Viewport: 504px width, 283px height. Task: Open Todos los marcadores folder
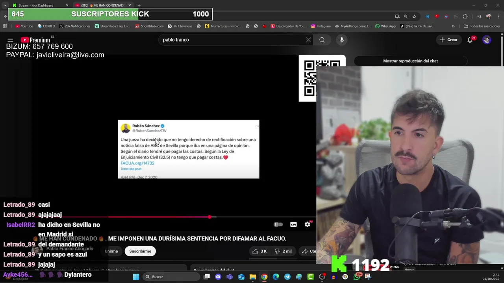point(482,26)
